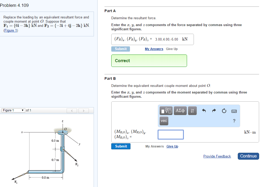
Task: Open the keyboard shortcuts icon
Action: pyautogui.click(x=234, y=111)
